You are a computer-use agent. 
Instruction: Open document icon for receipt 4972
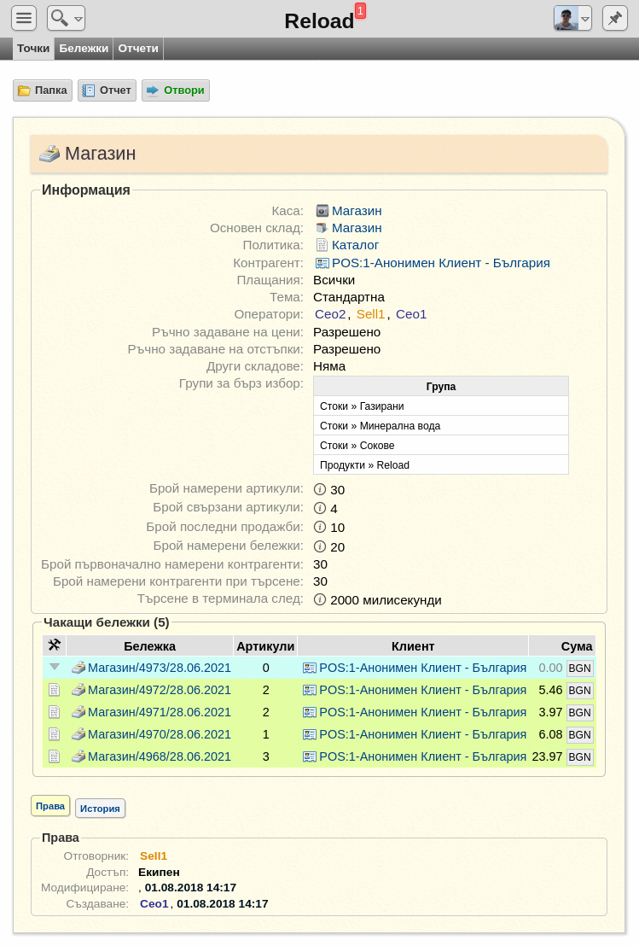click(x=55, y=690)
